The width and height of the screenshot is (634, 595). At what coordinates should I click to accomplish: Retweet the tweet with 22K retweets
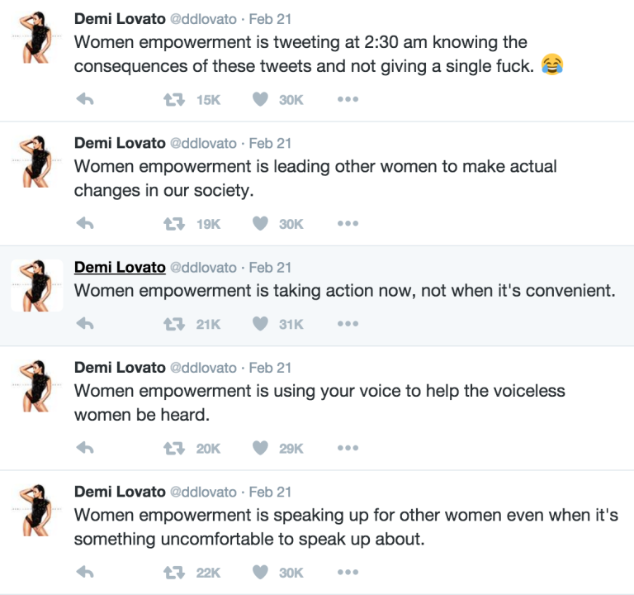(x=173, y=572)
